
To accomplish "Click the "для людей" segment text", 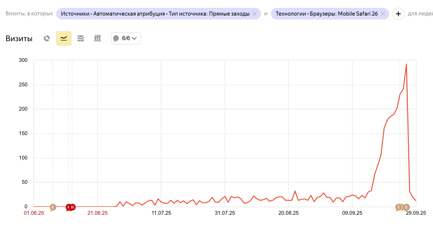I will click(420, 14).
